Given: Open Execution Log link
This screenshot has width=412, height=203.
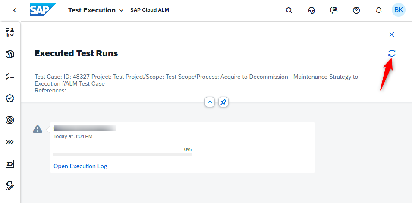Looking at the screenshot, I should (80, 166).
